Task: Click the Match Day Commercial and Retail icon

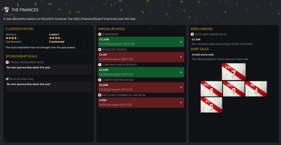Action: click(x=100, y=95)
